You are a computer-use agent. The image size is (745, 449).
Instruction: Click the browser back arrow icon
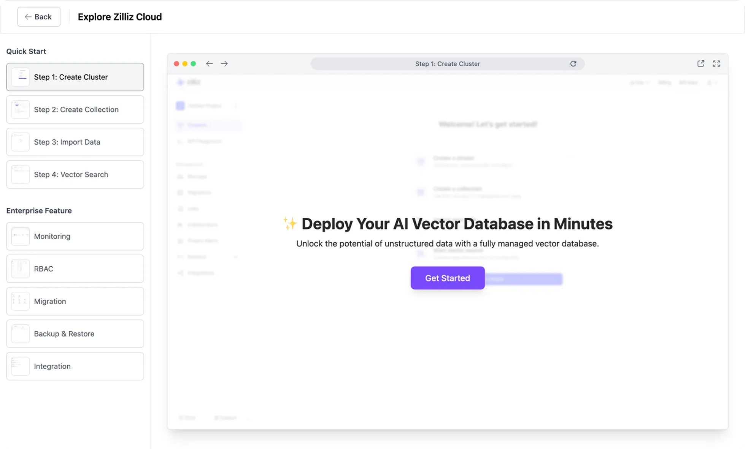(x=209, y=64)
